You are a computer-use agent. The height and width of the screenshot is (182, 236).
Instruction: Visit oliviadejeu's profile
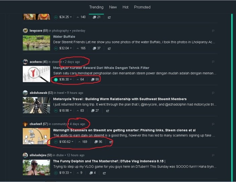point(38,155)
